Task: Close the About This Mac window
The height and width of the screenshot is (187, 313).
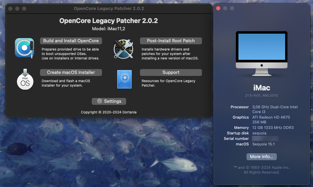Action: [218, 8]
